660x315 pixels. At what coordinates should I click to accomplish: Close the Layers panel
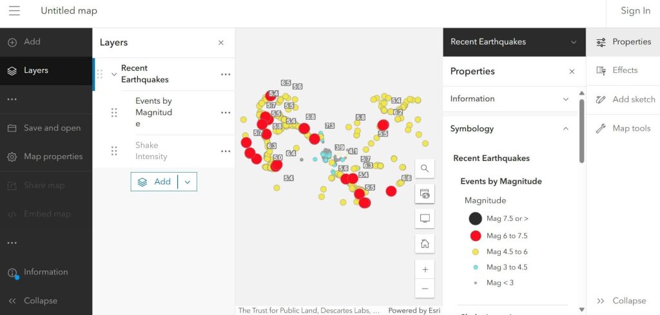coord(221,43)
